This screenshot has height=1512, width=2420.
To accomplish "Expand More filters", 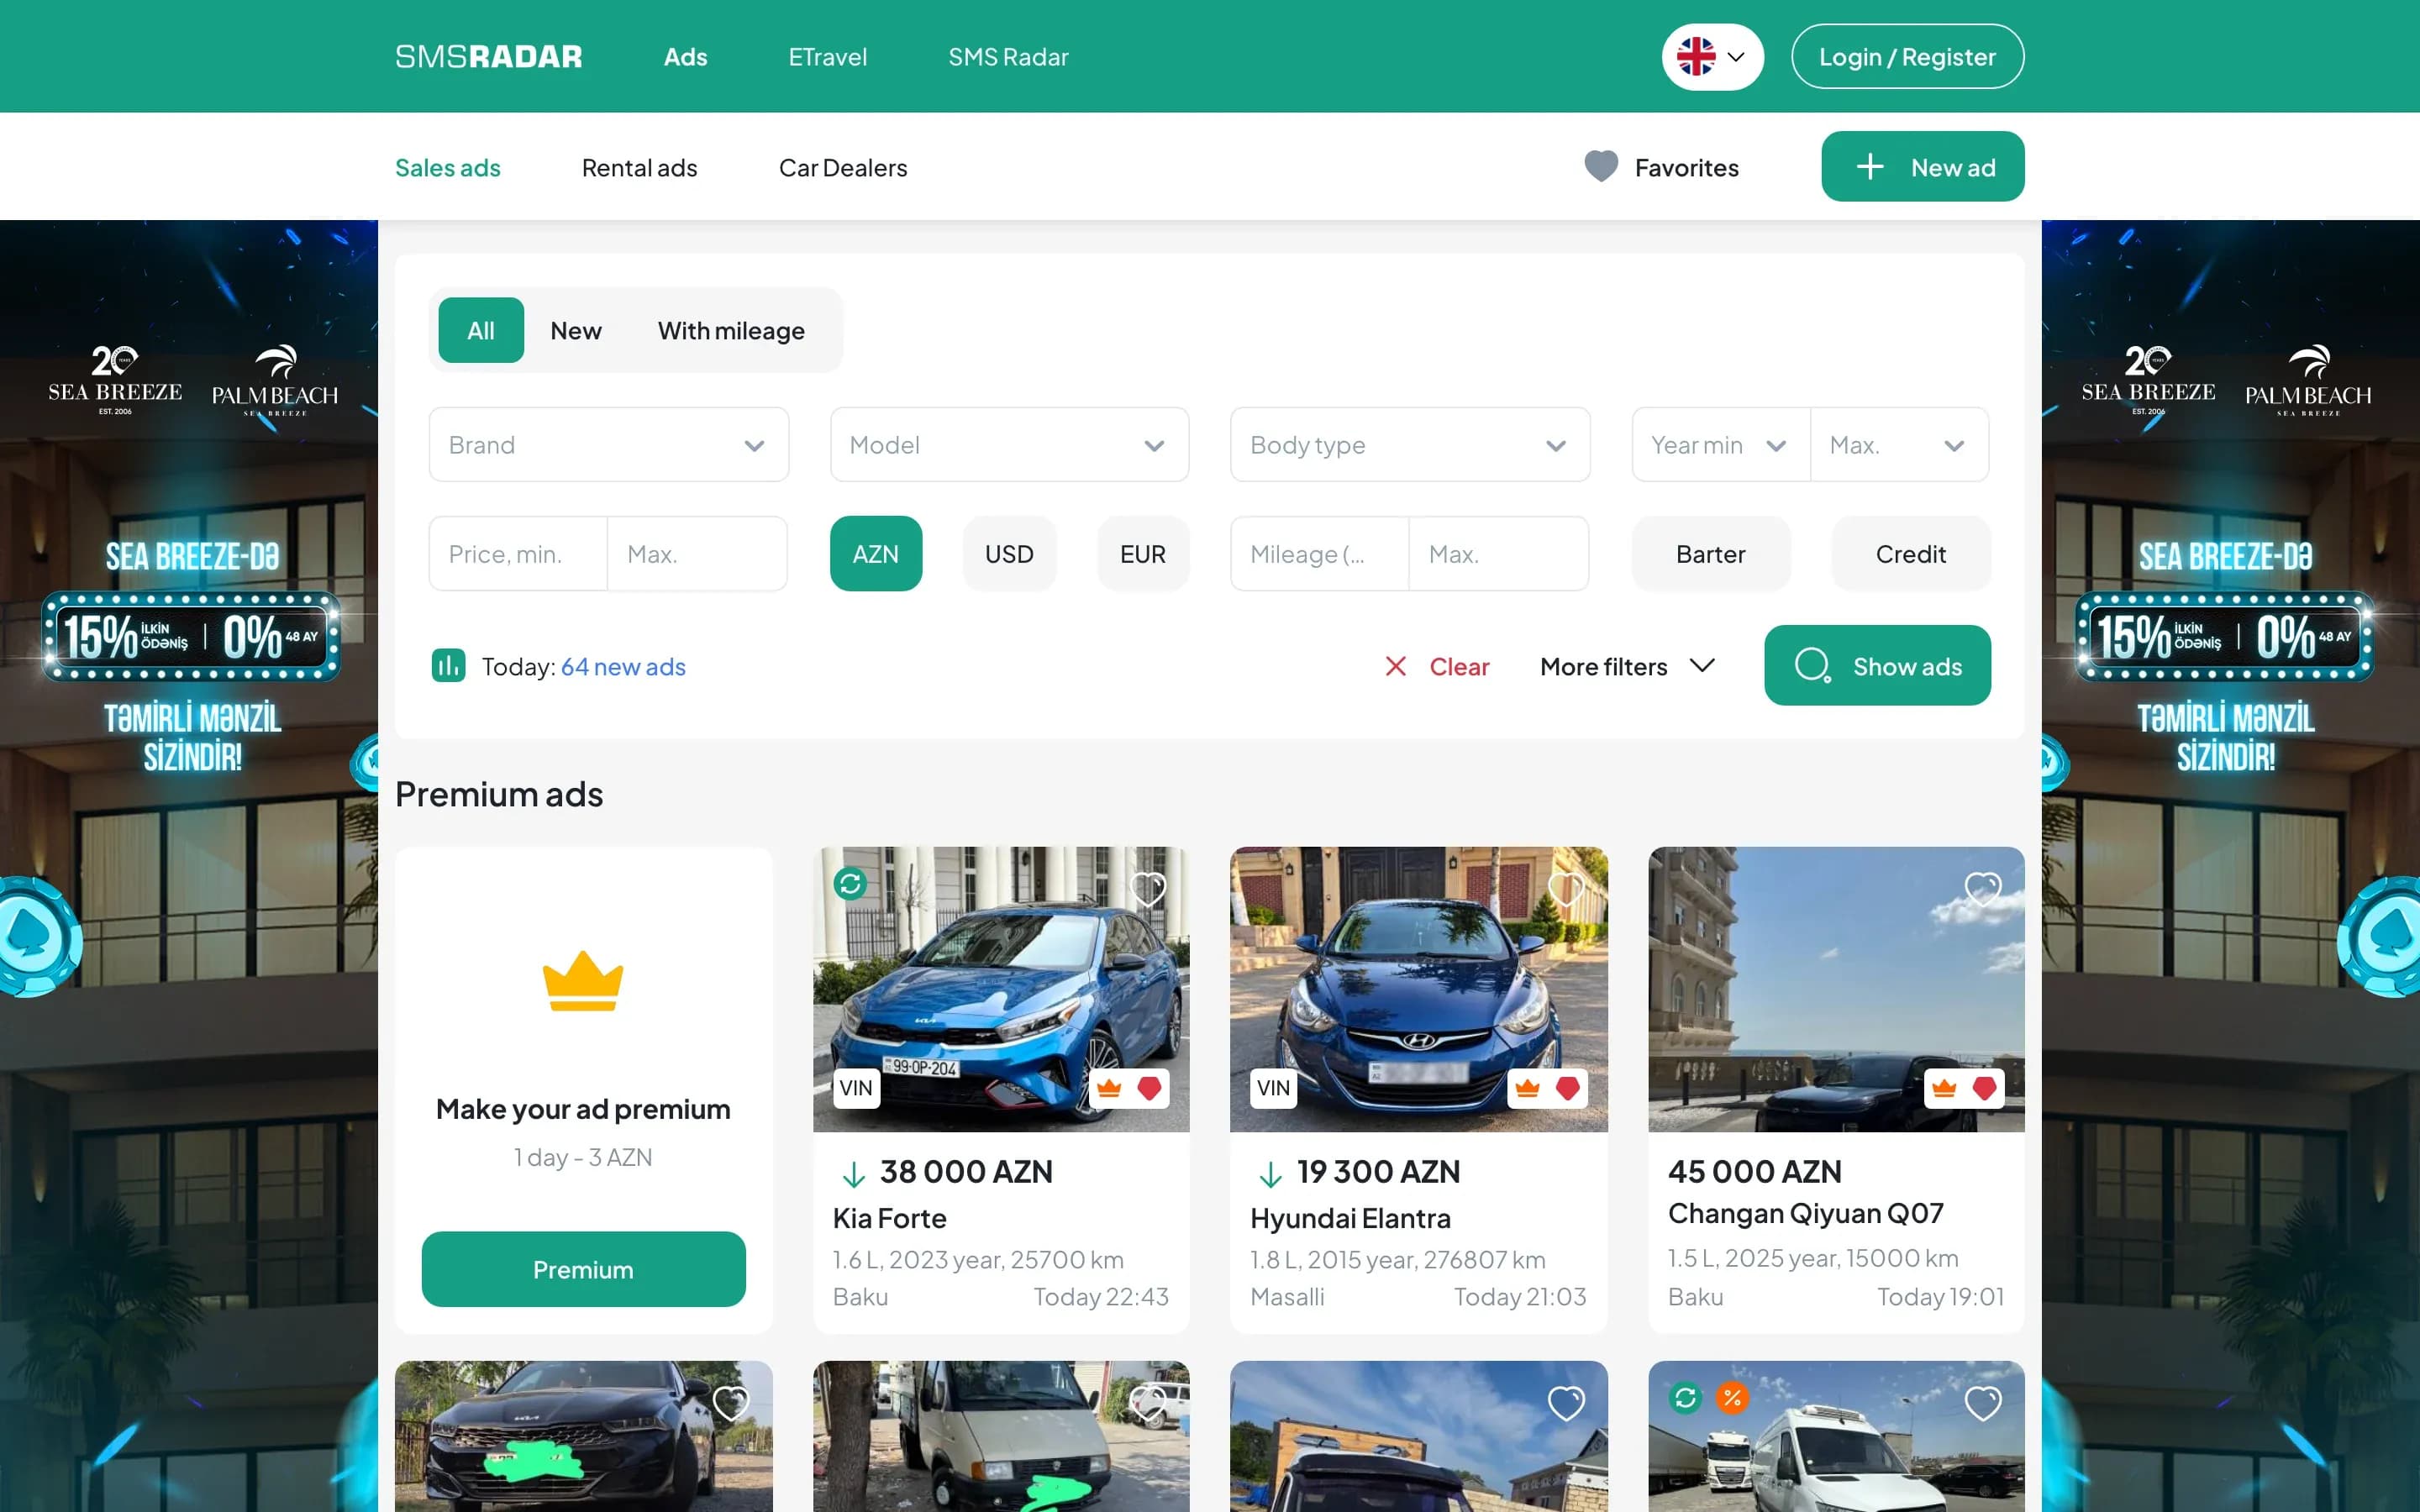I will pos(1628,666).
